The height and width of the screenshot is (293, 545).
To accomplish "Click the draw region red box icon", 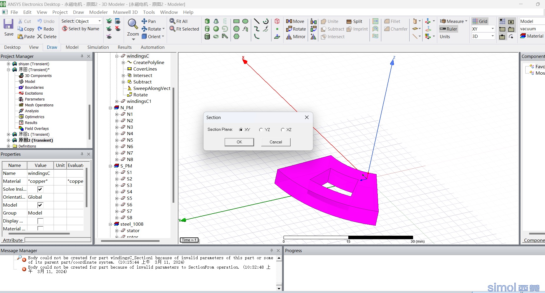I will tap(277, 21).
